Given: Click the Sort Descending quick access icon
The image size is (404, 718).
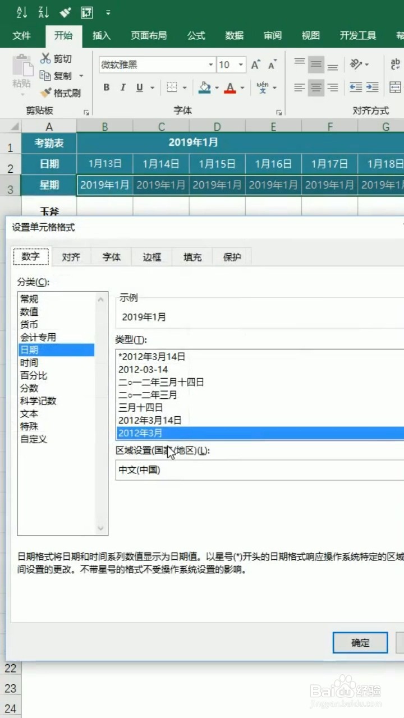Looking at the screenshot, I should [44, 12].
